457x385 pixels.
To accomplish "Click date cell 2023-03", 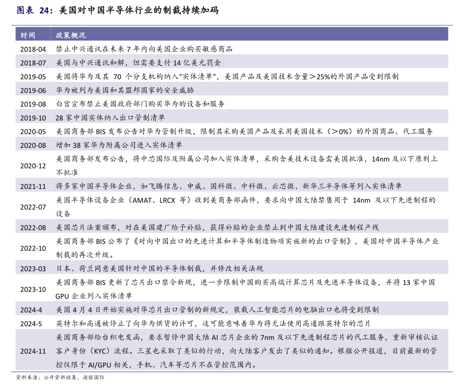I will [33, 269].
